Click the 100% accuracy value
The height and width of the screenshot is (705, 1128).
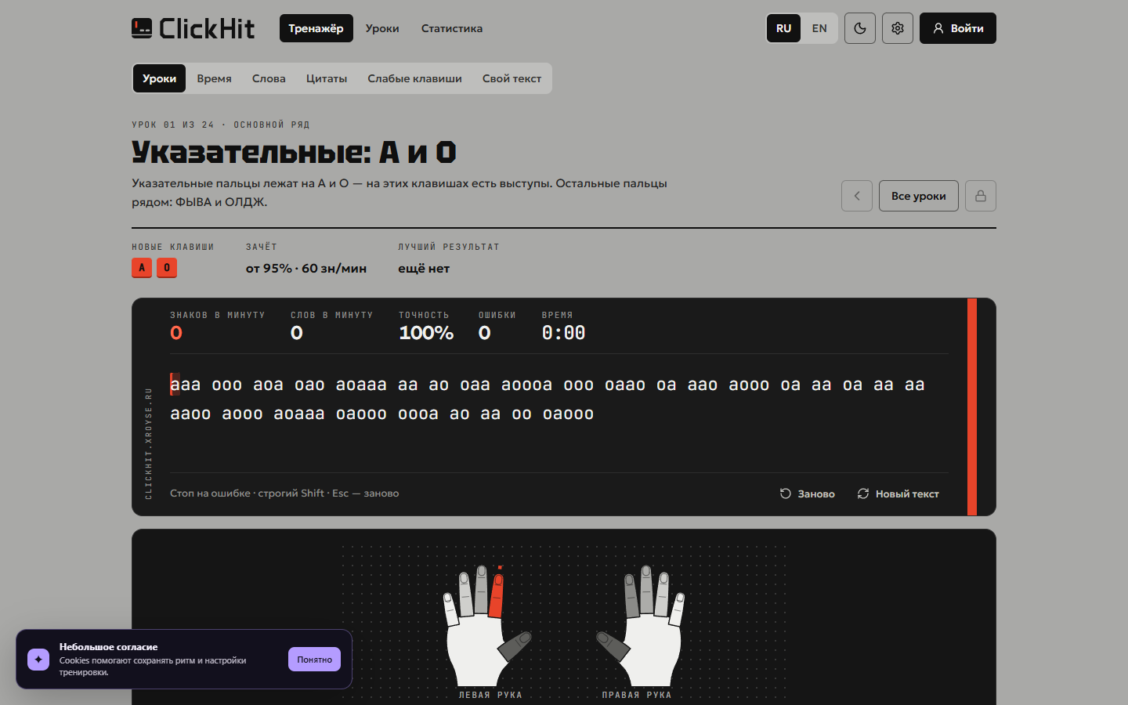(426, 333)
